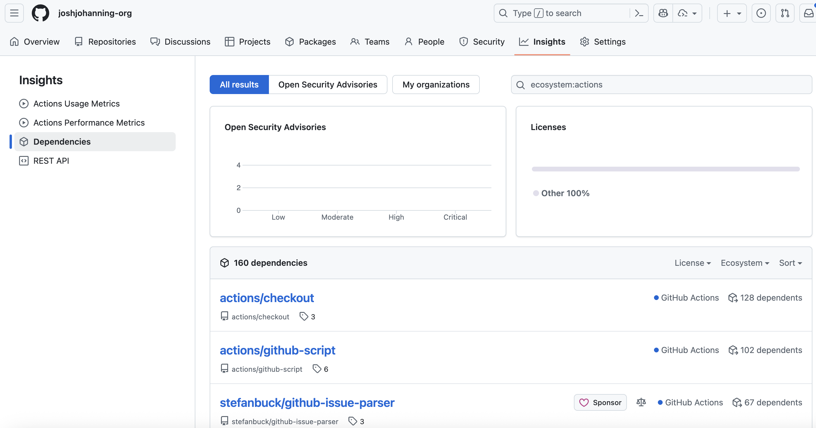
Task: Select the Insights tab
Action: click(542, 41)
